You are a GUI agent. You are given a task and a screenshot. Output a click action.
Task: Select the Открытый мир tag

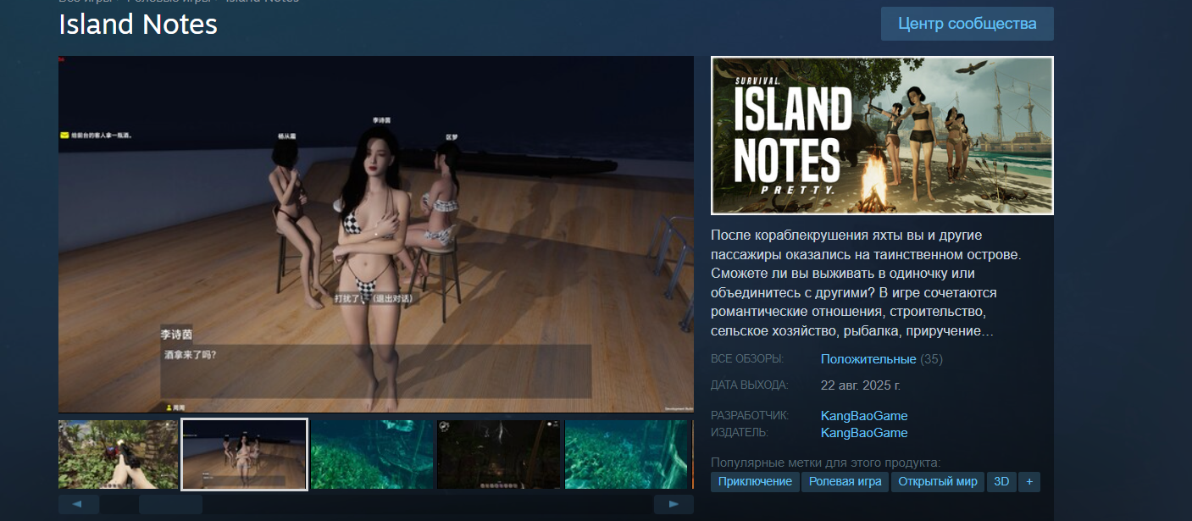pyautogui.click(x=938, y=482)
